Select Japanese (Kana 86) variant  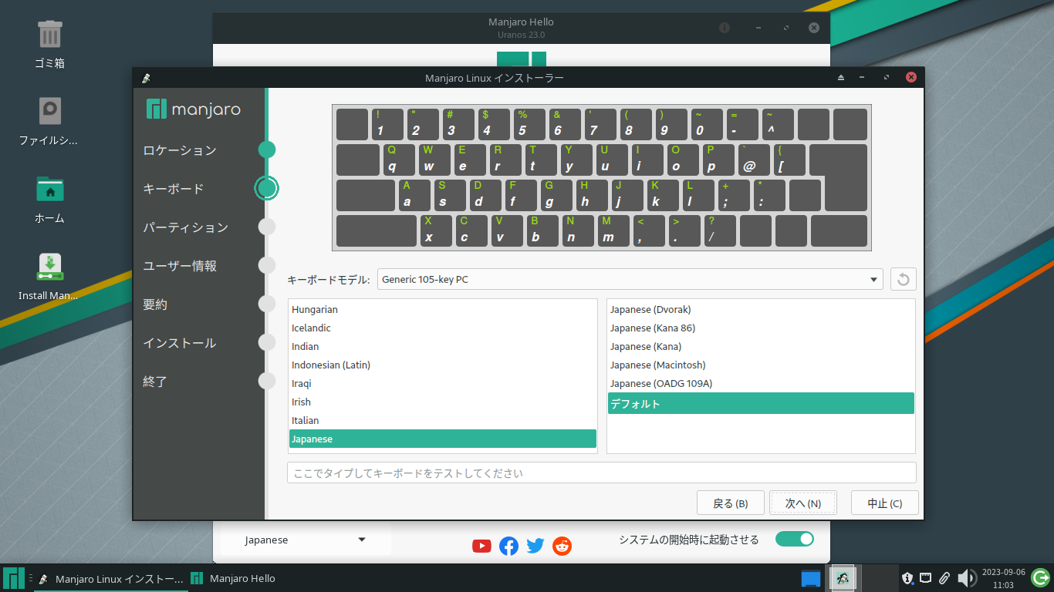coord(761,328)
